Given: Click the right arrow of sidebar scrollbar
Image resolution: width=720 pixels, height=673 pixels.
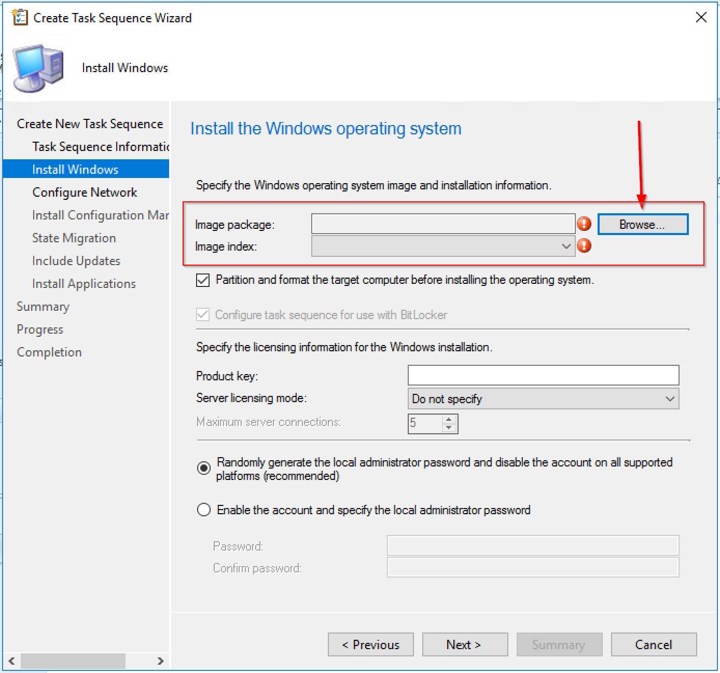Looking at the screenshot, I should click(x=160, y=661).
